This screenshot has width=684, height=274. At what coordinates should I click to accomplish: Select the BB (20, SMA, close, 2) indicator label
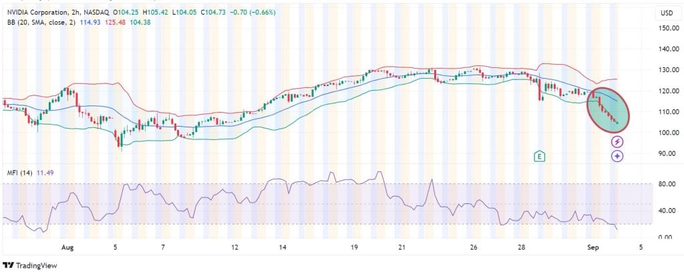pos(41,22)
